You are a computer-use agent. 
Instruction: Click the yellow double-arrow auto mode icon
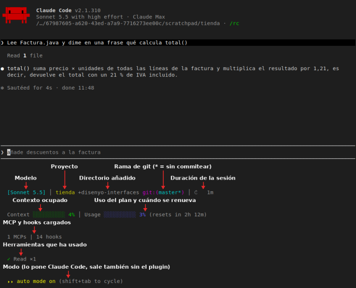pos(10,282)
